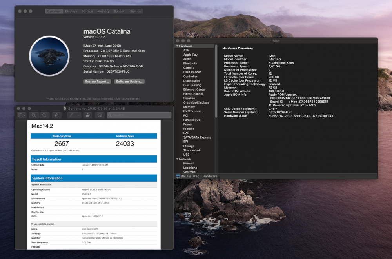This screenshot has width=392, height=259.
Task: Click the macOS Catalina island logo
Action: point(49,56)
